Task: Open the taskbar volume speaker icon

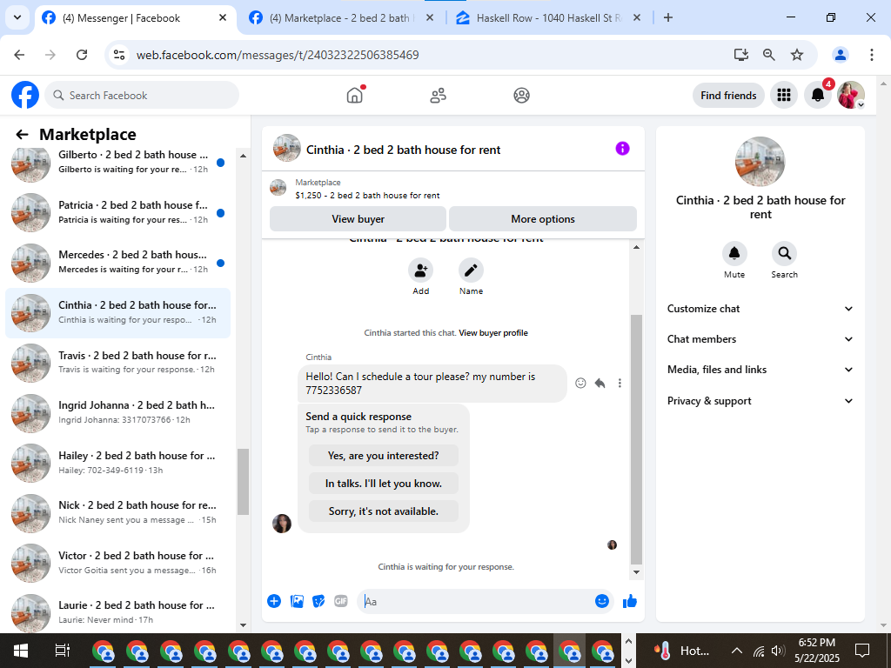Action: pos(778,651)
